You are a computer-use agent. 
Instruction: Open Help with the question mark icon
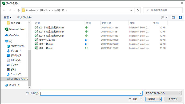click(180, 17)
